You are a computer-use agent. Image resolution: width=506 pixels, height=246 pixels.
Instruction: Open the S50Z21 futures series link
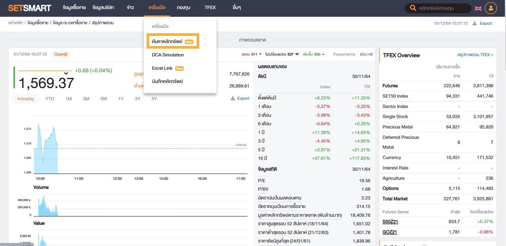(390, 222)
